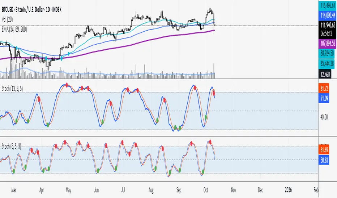The image size is (337, 198).
Task: Click the Mar label on the time axis
Action: (x=14, y=189)
